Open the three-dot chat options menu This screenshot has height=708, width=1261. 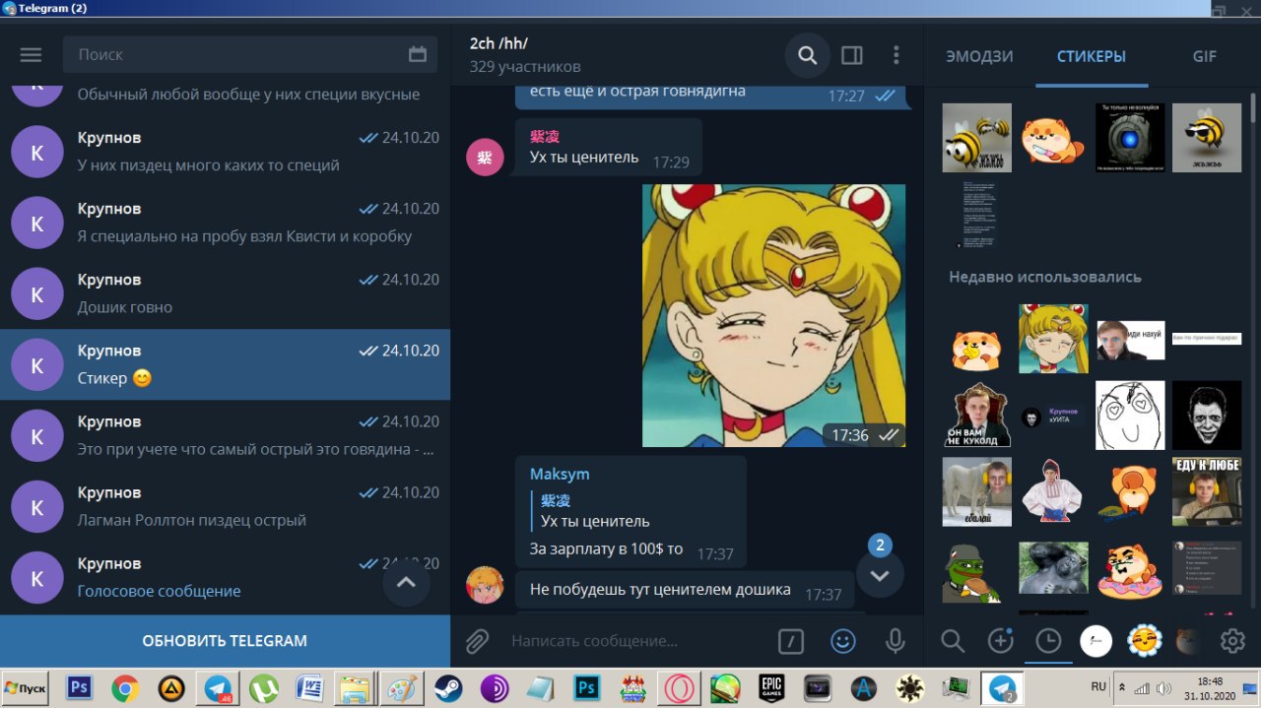tap(896, 55)
